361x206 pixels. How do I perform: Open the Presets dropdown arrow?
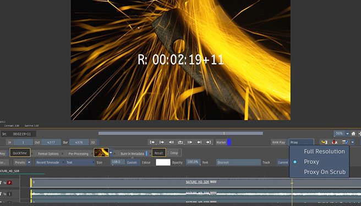[x=29, y=162]
